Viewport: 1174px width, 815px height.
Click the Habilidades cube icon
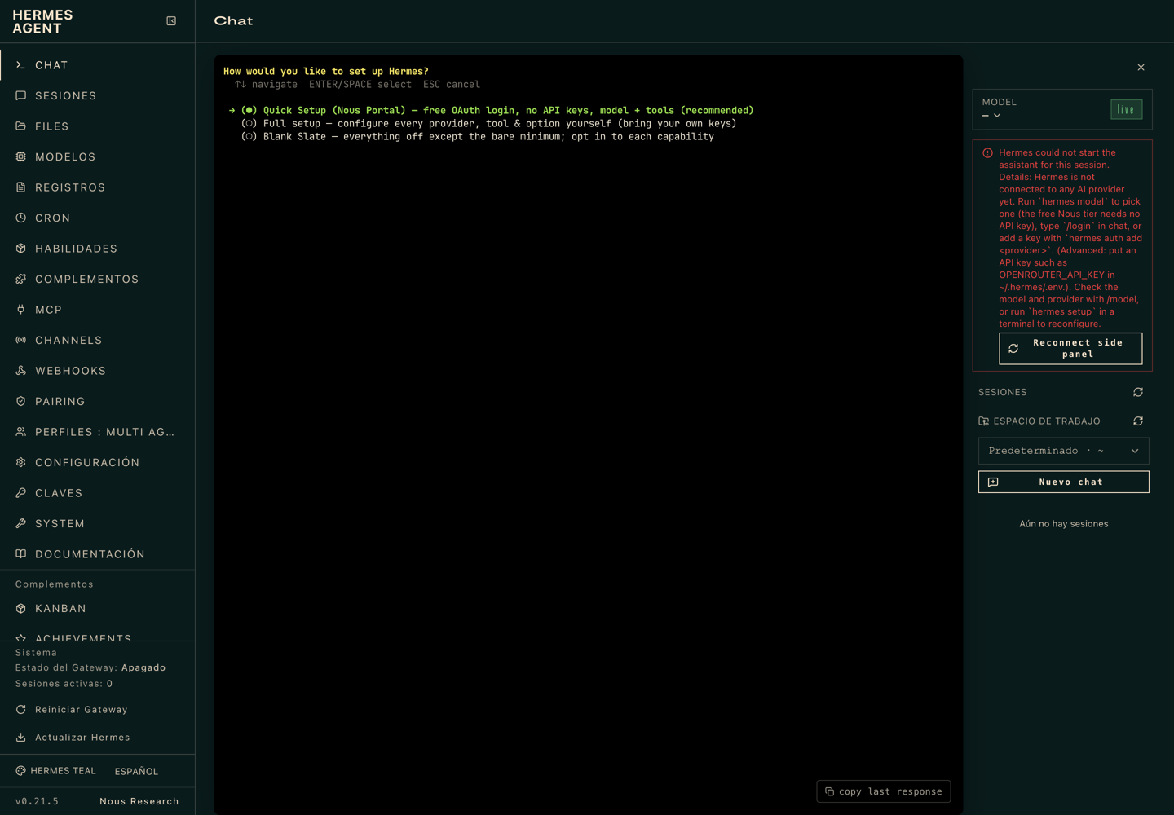[21, 249]
